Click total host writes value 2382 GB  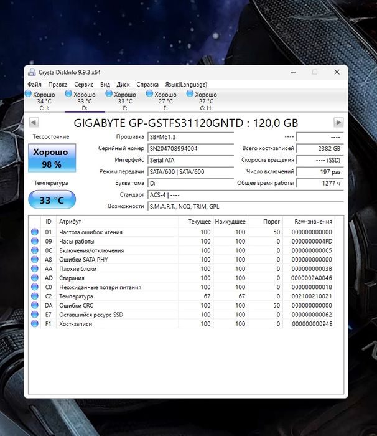pos(320,148)
